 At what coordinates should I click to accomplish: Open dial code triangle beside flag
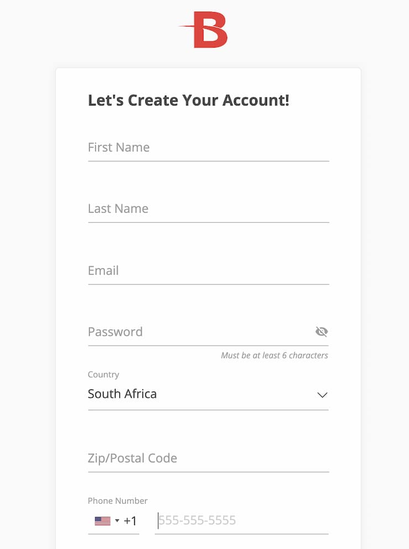pos(117,521)
